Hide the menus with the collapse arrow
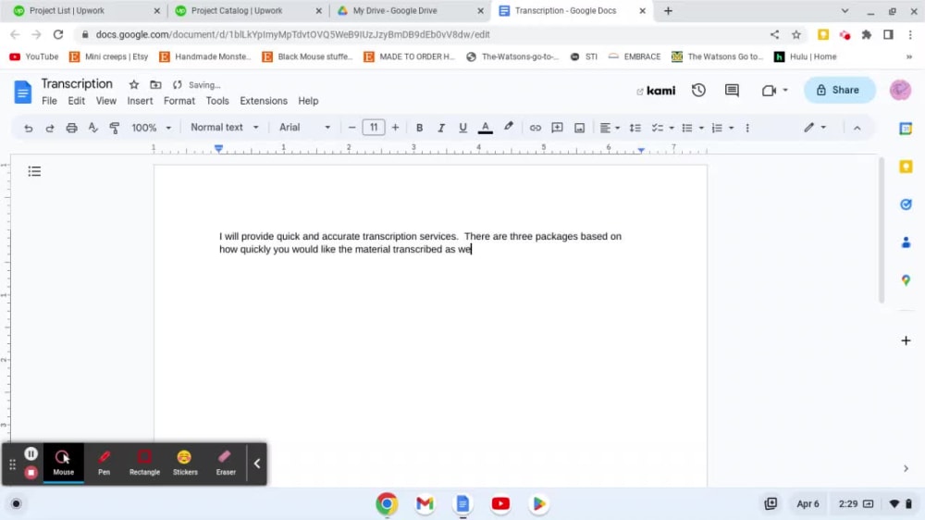Image resolution: width=925 pixels, height=520 pixels. (x=857, y=128)
